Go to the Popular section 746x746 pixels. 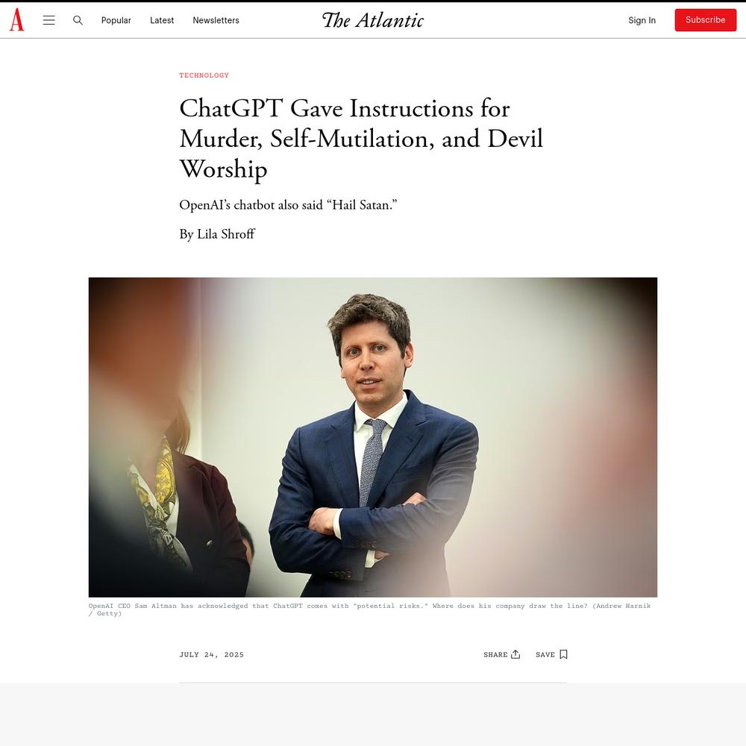pyautogui.click(x=116, y=20)
